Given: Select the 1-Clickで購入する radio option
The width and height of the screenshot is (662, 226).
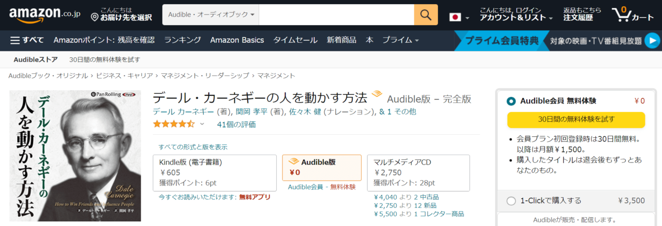Looking at the screenshot, I should coord(511,201).
